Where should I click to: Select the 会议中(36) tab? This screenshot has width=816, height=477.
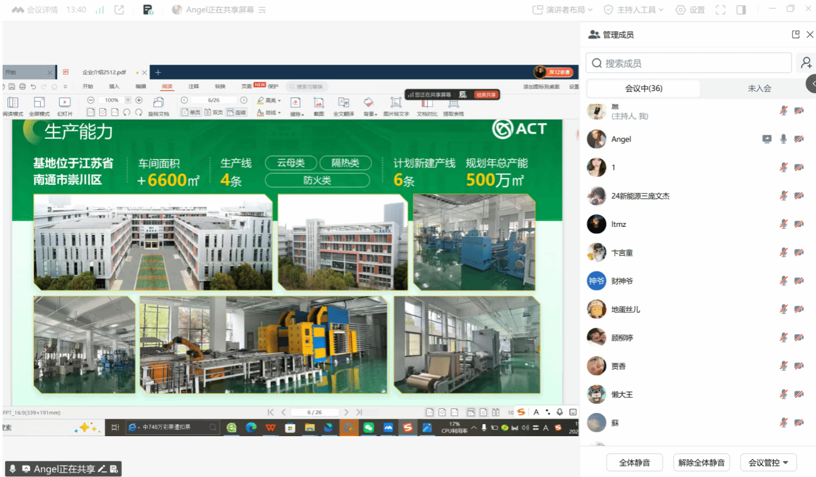pos(643,89)
